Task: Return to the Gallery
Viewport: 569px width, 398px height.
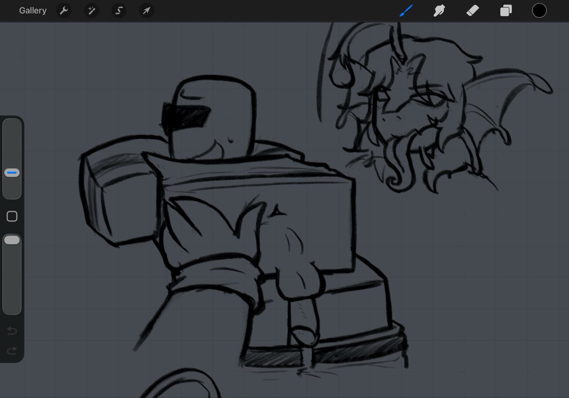Action: coord(33,10)
